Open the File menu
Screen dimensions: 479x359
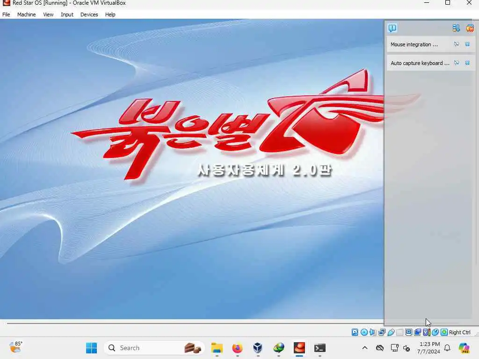pos(6,14)
